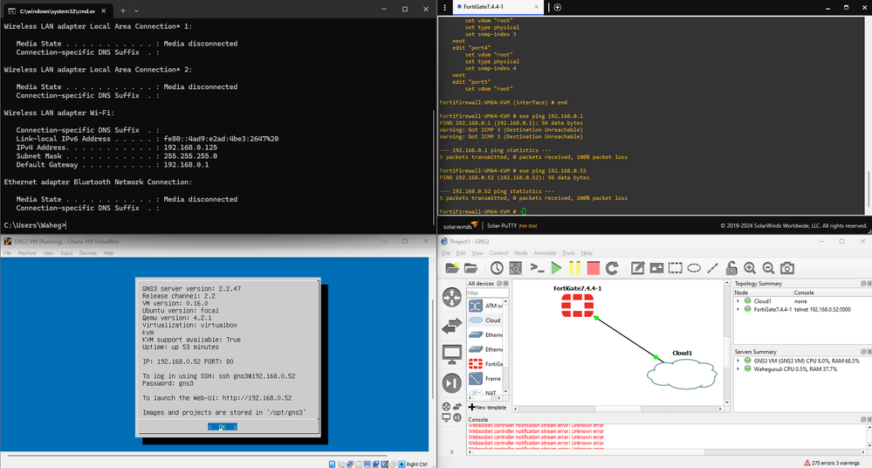The image size is (872, 468).
Task: Click FortiGate7.4.4-1 node on canvas
Action: [577, 306]
